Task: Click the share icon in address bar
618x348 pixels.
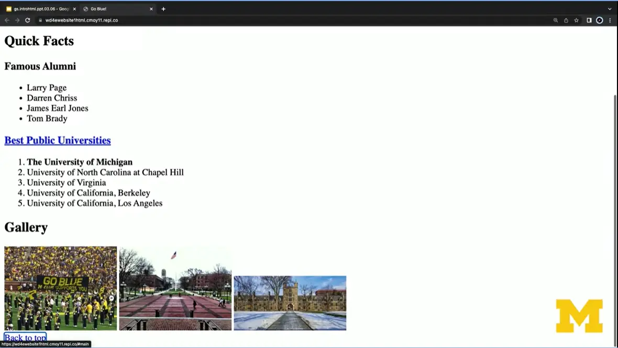Action: [566, 20]
